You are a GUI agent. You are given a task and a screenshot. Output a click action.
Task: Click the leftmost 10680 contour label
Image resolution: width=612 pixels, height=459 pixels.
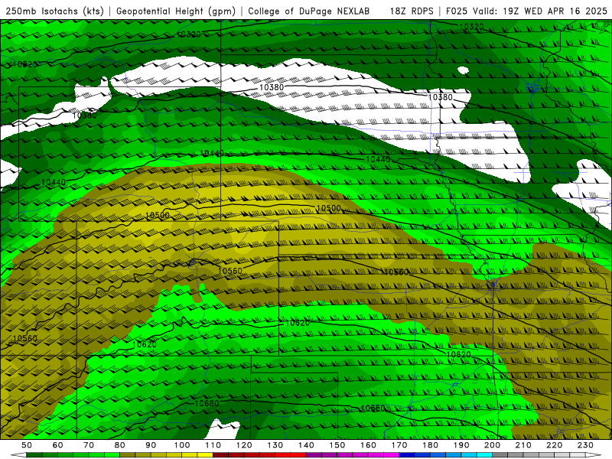207,403
